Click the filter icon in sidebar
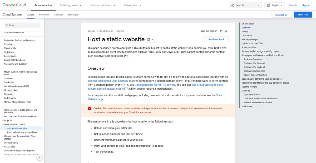 (7, 25)
